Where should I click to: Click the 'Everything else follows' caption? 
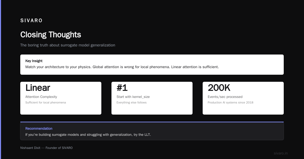pos(131,102)
